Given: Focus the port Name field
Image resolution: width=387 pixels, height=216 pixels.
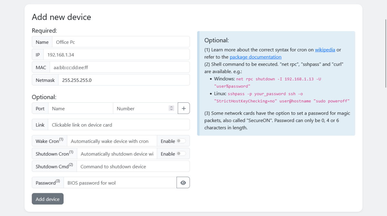Looking at the screenshot, I should click(x=81, y=108).
